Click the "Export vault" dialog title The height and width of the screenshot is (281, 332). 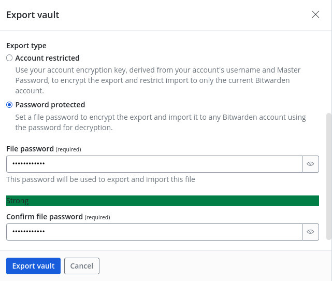coord(33,15)
